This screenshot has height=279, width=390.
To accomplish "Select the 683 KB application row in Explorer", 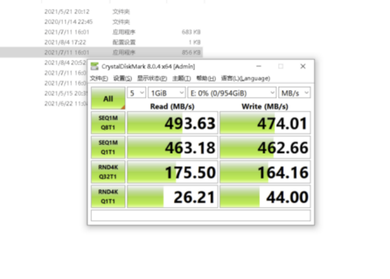I will pos(101,32).
